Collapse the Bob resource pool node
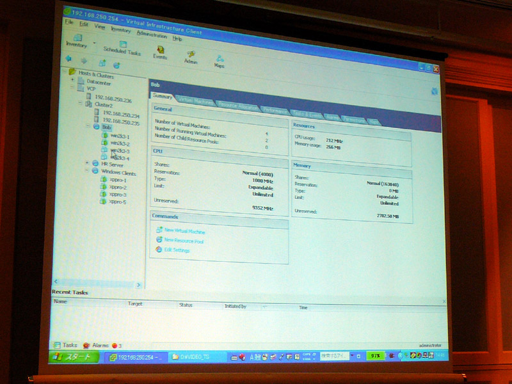This screenshot has height=384, width=512. pos(88,125)
